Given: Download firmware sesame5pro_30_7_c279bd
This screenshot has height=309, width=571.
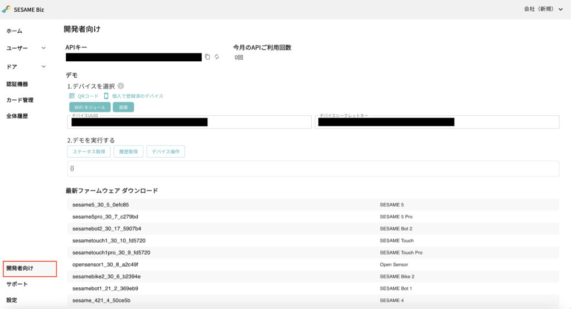Looking at the screenshot, I should click(x=105, y=217).
